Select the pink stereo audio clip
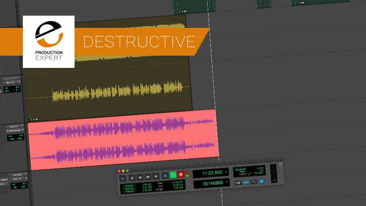Screen dimensions: 366x206 point(124,139)
